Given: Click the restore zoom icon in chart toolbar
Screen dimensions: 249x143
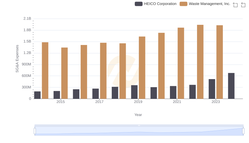Looking at the screenshot, I should pyautogui.click(x=243, y=5).
